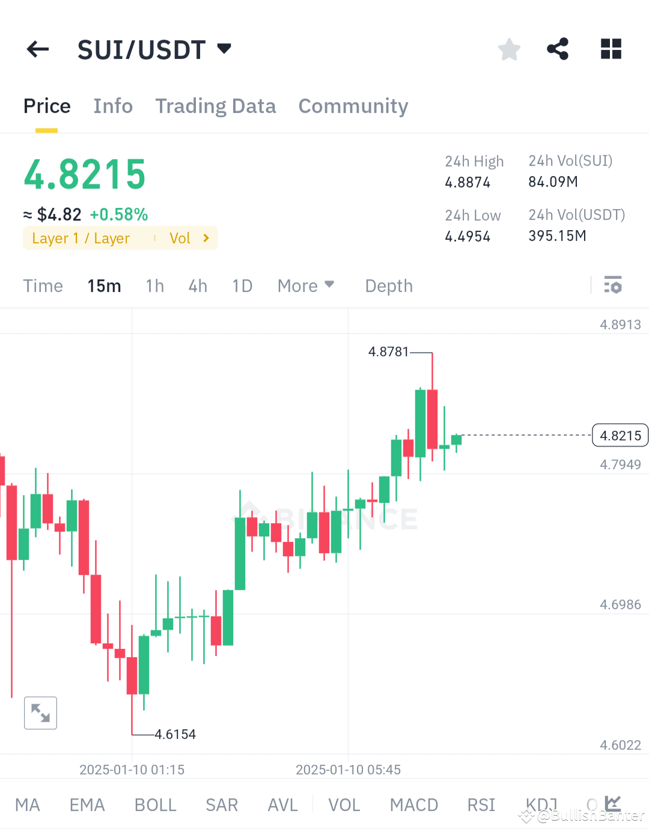649x829 pixels.
Task: Enable the EMA indicator
Action: (x=87, y=804)
